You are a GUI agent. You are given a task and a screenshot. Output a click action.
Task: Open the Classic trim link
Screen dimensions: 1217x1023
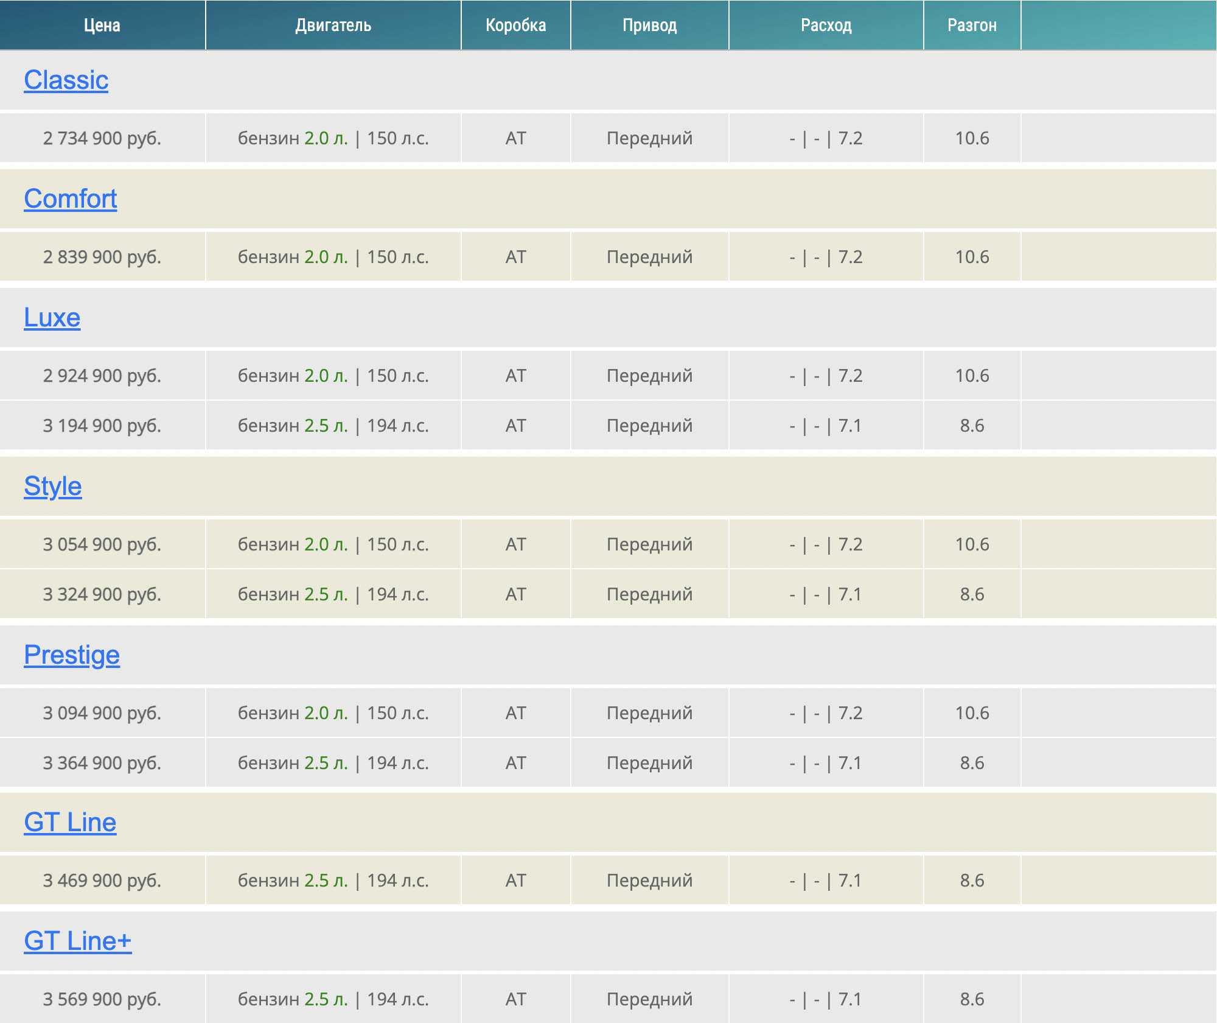click(x=66, y=80)
